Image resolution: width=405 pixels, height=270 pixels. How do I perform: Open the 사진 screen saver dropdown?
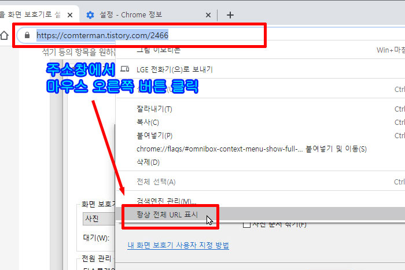(99, 219)
